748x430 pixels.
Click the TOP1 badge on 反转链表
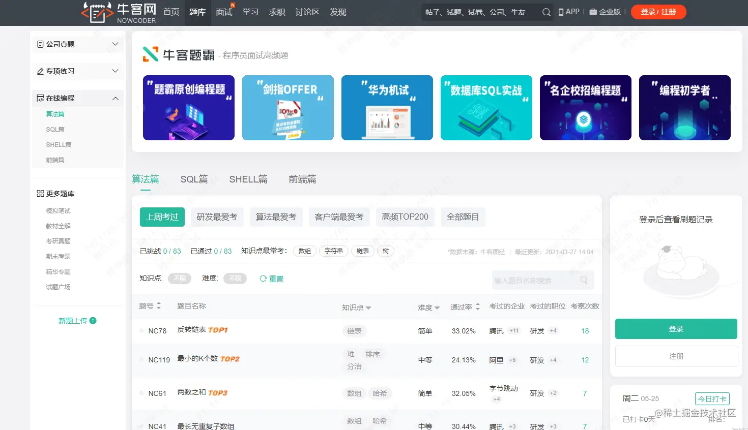[218, 330]
